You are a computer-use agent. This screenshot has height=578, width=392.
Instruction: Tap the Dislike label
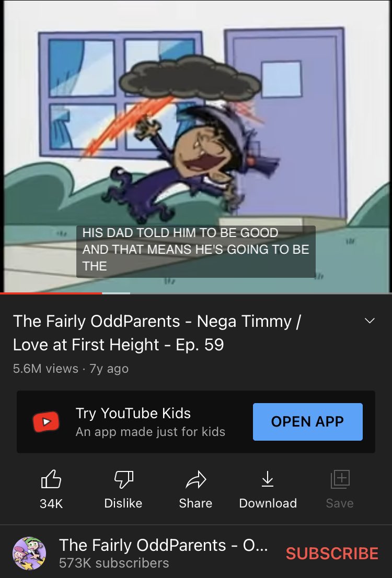click(123, 503)
